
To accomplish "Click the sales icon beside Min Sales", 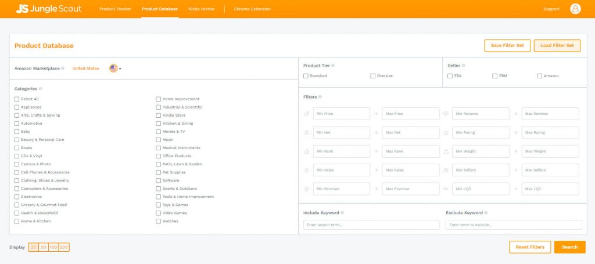I will [307, 170].
